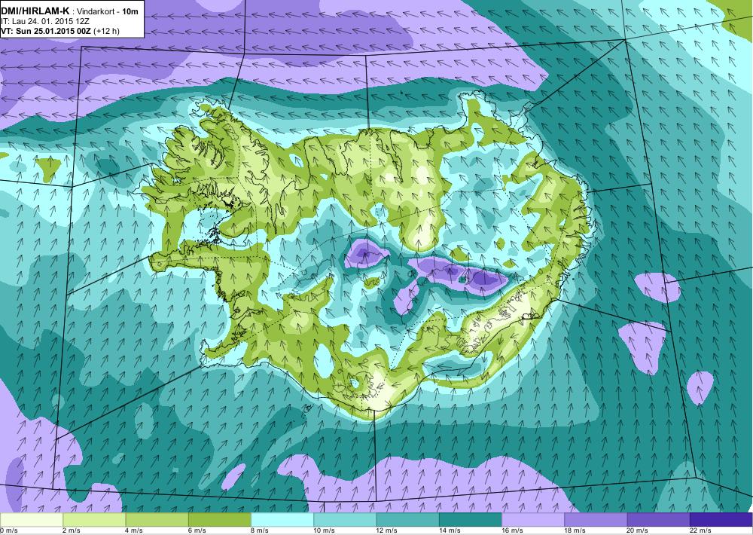Click the darkest indigo swatch after 22 m/s

pos(721,520)
